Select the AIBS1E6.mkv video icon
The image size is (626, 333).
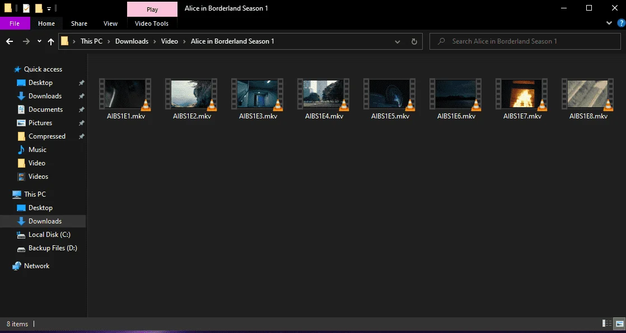coord(456,94)
